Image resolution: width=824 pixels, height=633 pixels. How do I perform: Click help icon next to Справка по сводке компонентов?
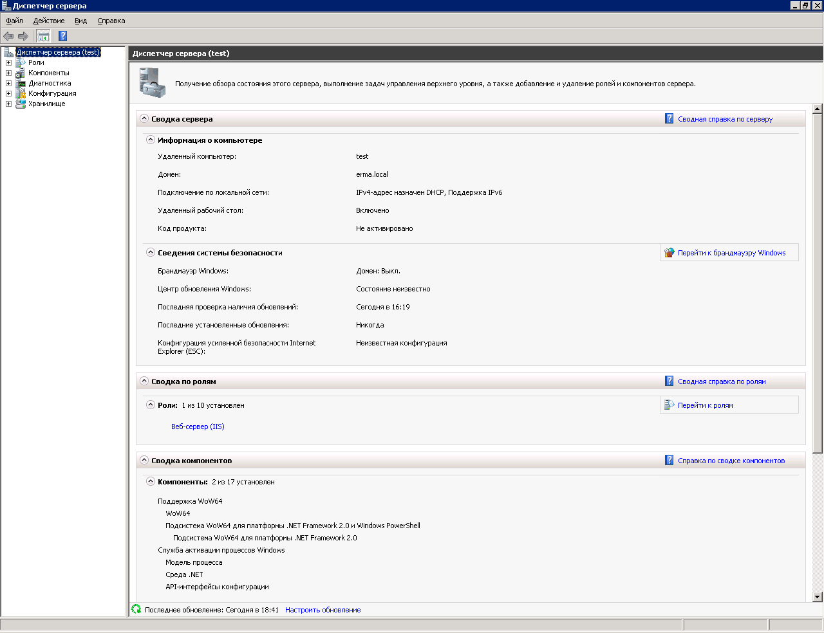pyautogui.click(x=669, y=460)
